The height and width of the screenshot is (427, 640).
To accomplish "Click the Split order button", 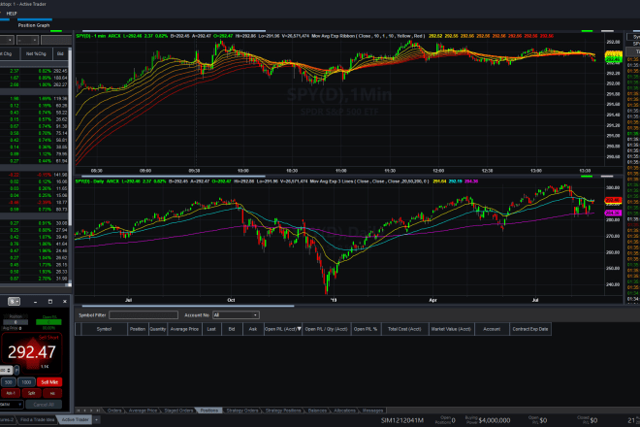I will pos(31,393).
